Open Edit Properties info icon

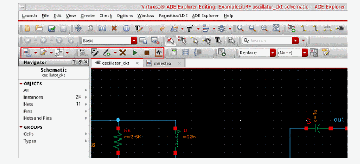(126, 28)
